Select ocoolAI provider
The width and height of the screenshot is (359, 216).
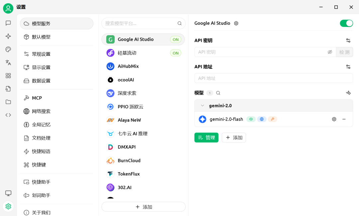(143, 80)
